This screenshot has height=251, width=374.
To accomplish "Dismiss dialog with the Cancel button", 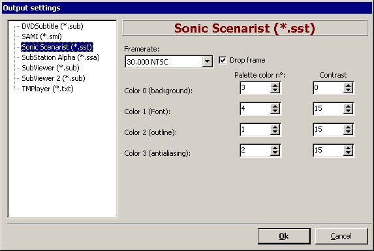I will coord(341,236).
